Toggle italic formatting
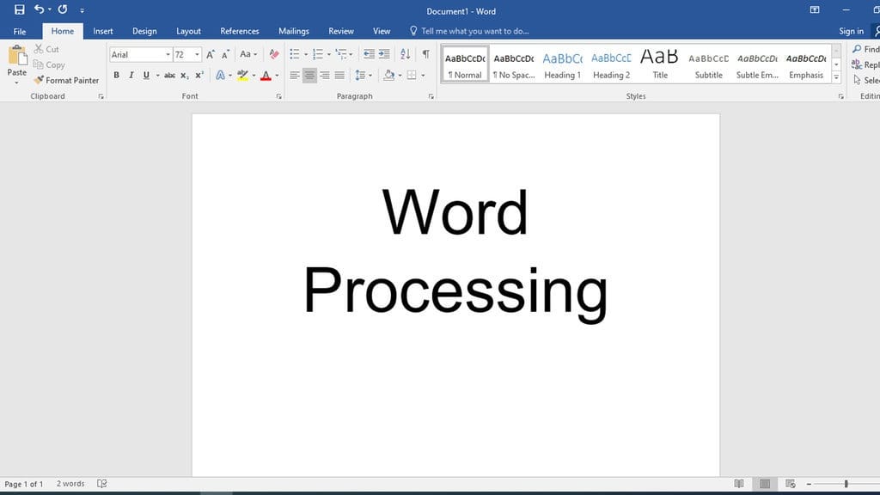This screenshot has width=880, height=495. 131,75
